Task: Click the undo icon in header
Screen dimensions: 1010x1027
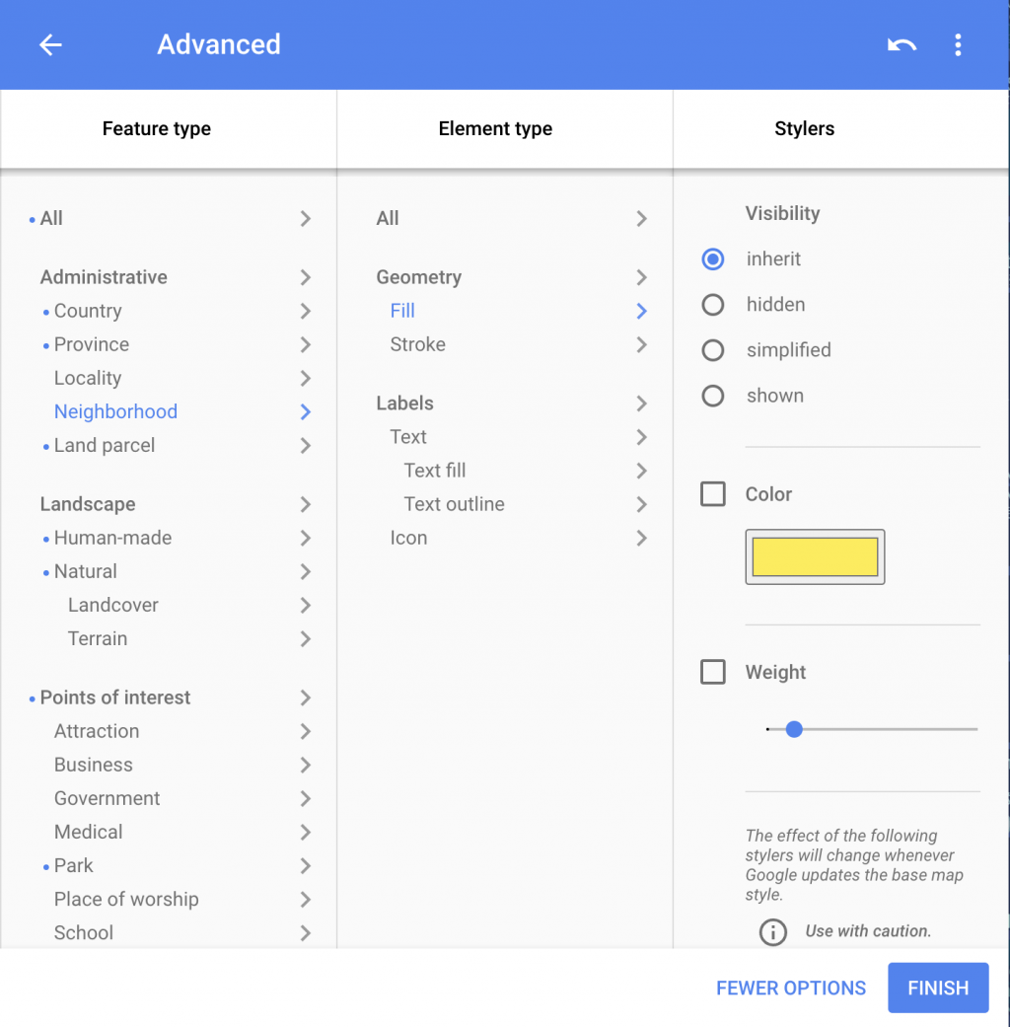Action: pos(902,45)
